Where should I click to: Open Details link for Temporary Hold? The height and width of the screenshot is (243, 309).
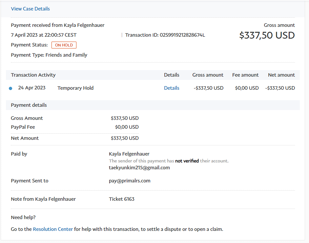click(172, 88)
